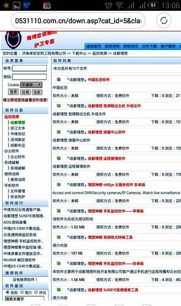Viewport: 181px width, 306px height.
Task: Open the 文件下载 navigation tab
Action: click(x=149, y=46)
